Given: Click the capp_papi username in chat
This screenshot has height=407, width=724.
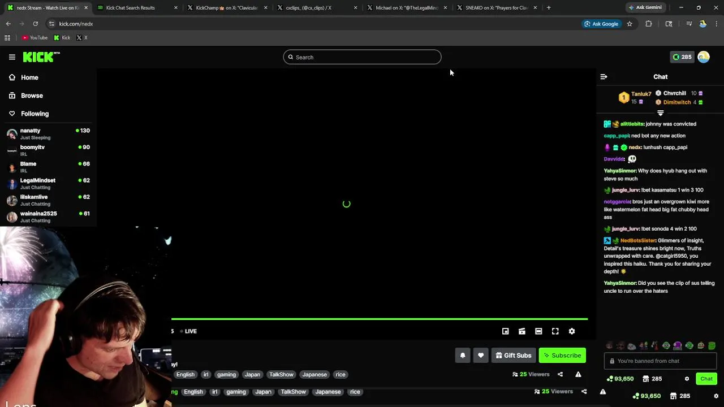Looking at the screenshot, I should (616, 136).
